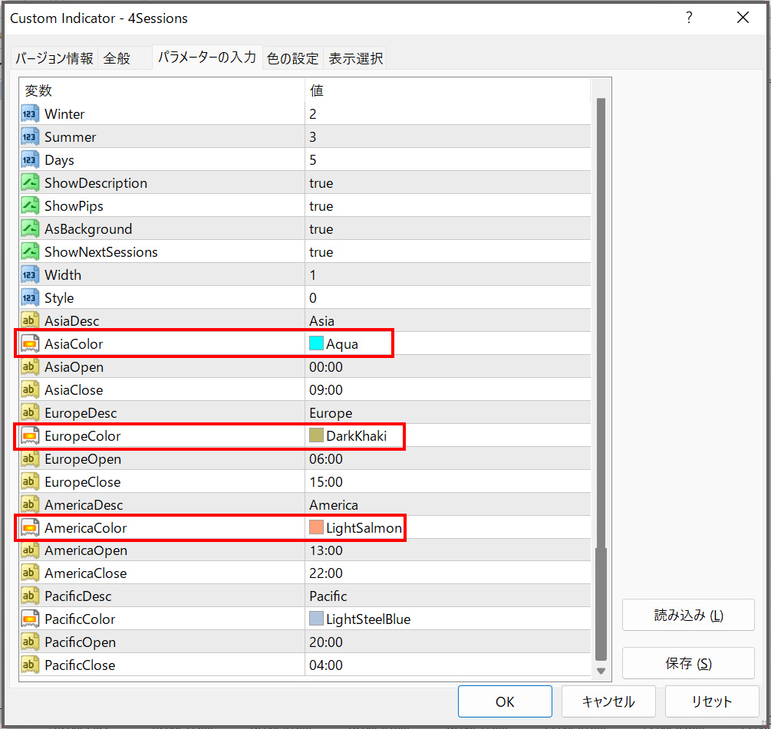Click the string icon beside EuropeClose
Viewport: 771px width, 729px height.
[30, 482]
